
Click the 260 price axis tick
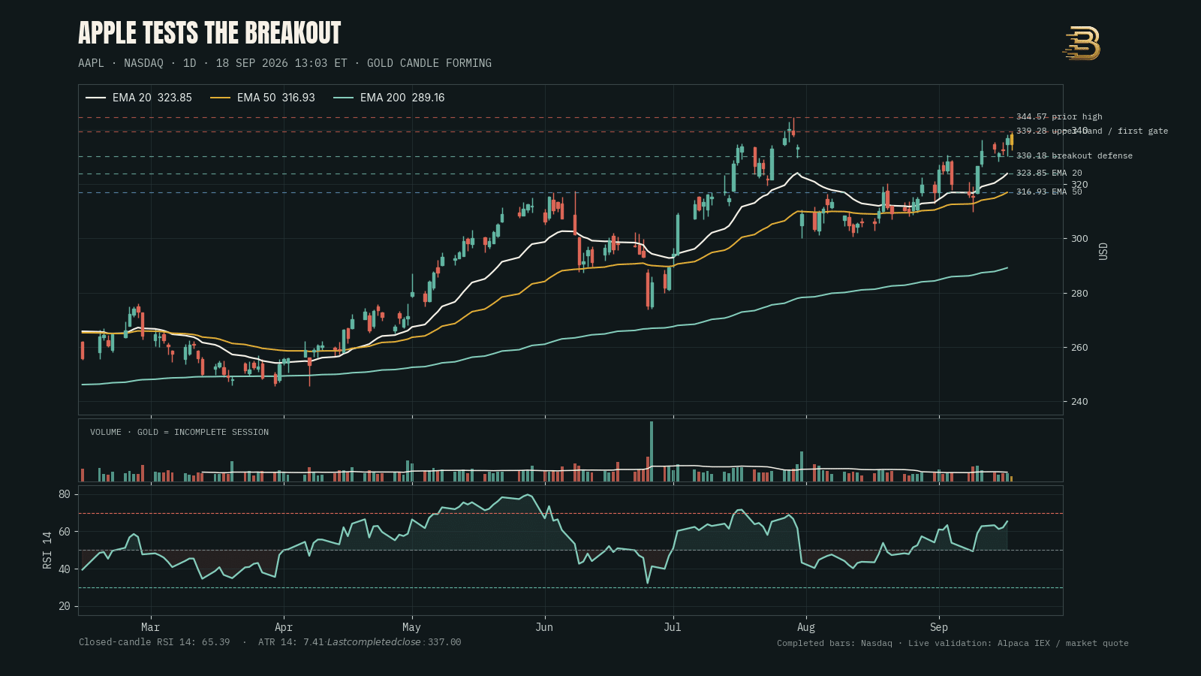[x=1079, y=348]
